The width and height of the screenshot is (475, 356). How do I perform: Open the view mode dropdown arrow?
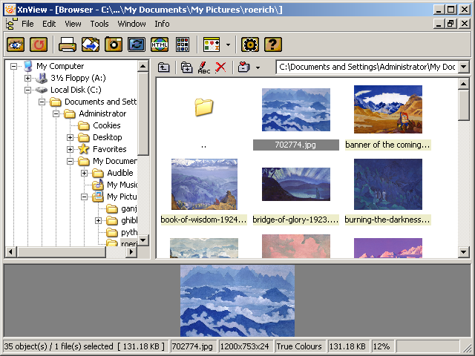click(228, 45)
